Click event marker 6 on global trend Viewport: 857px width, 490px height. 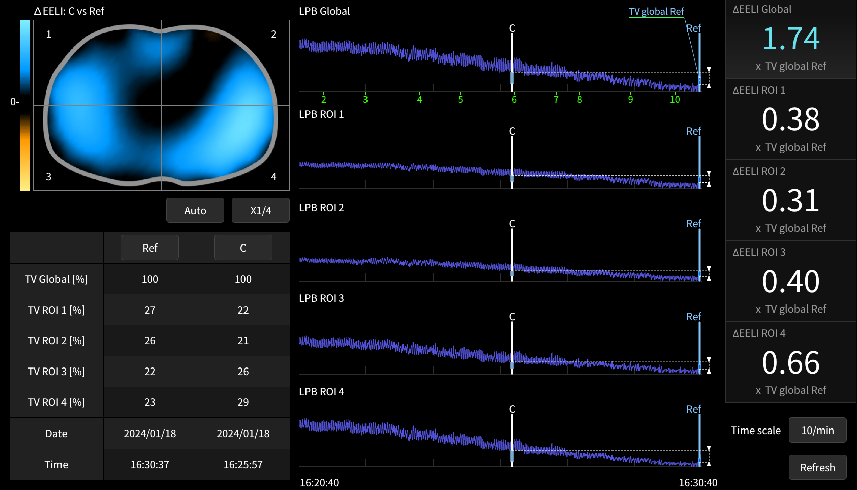514,99
